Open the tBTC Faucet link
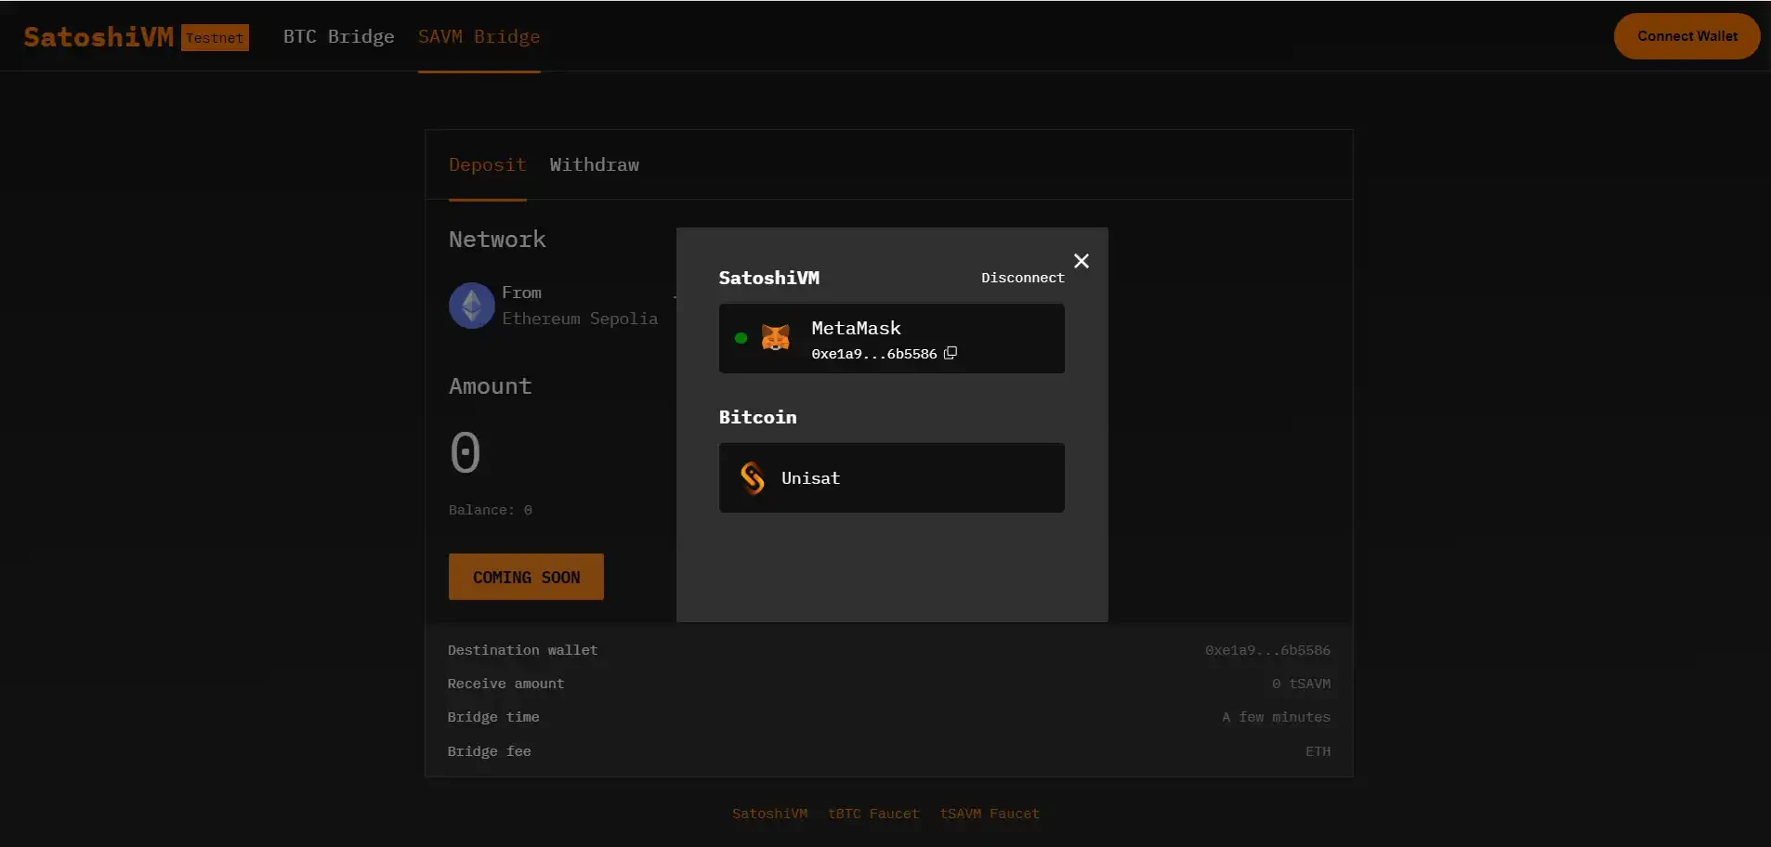Viewport: 1771px width, 847px height. 872,814
